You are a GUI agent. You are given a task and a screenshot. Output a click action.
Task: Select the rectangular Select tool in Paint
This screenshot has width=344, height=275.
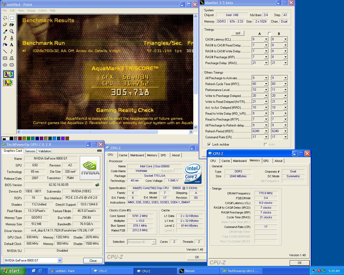tap(12, 18)
